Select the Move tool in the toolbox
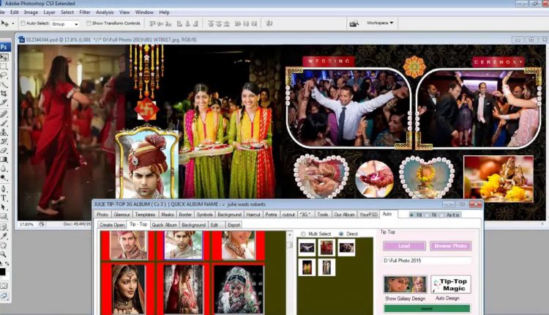Viewport: 549px width, 315px height. pyautogui.click(x=4, y=57)
